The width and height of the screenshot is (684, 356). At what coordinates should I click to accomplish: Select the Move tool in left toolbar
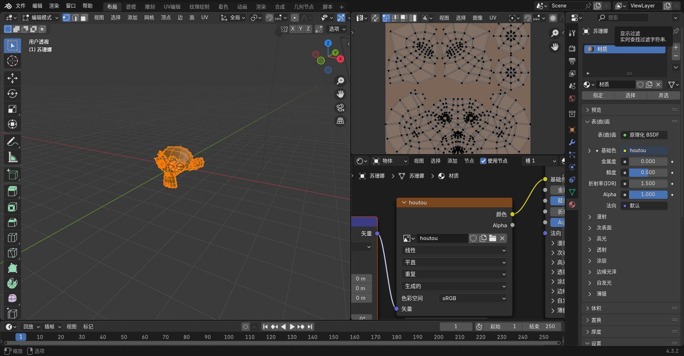pyautogui.click(x=12, y=78)
